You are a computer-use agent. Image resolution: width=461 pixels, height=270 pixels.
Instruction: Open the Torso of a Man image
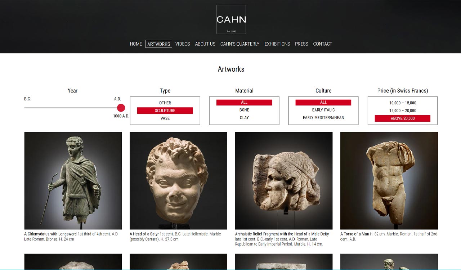[389, 181]
